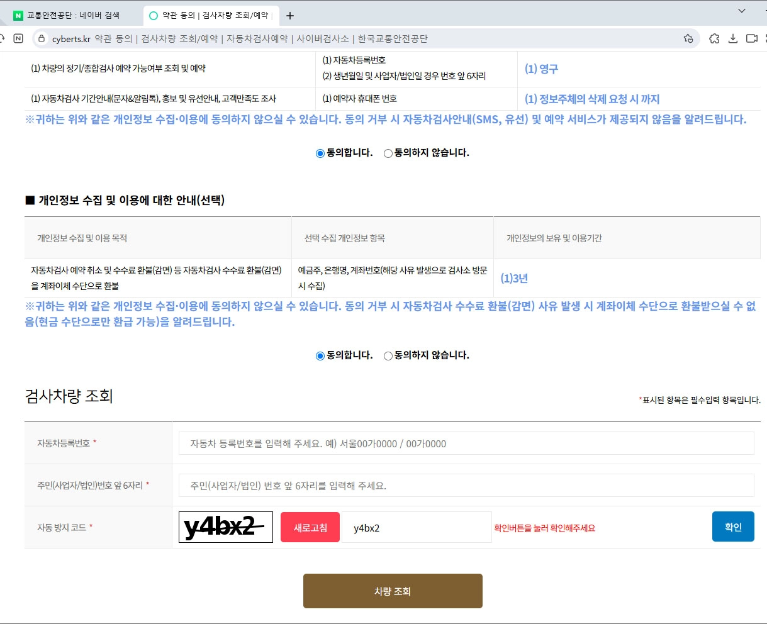Click the lock icon in the address bar
The height and width of the screenshot is (624, 767).
click(x=40, y=38)
